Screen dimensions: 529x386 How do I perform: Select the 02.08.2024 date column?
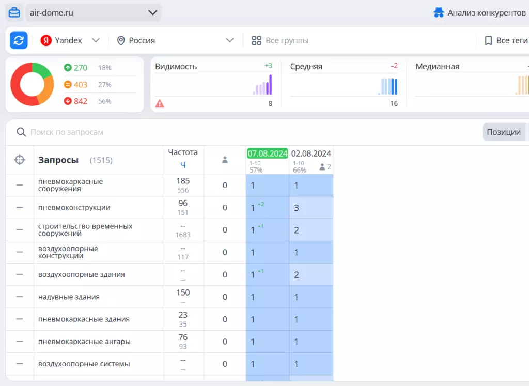[x=311, y=153]
